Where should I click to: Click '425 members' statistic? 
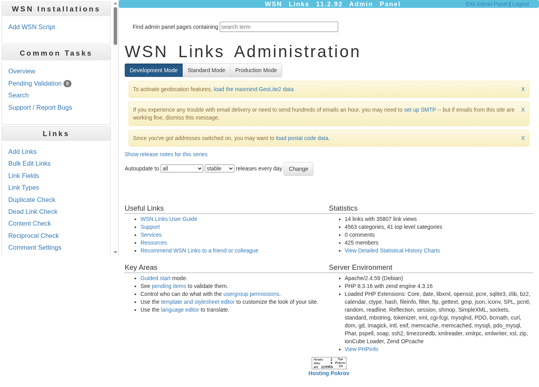361,243
